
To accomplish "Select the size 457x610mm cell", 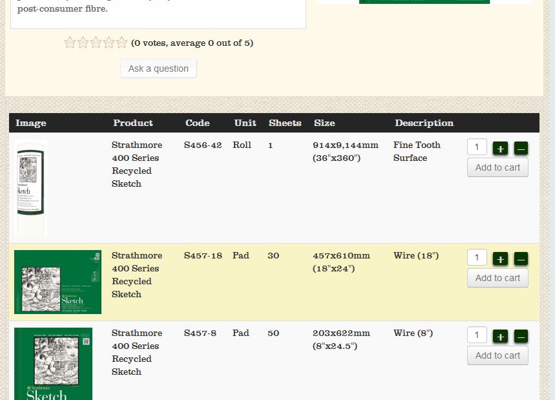I will coord(341,262).
